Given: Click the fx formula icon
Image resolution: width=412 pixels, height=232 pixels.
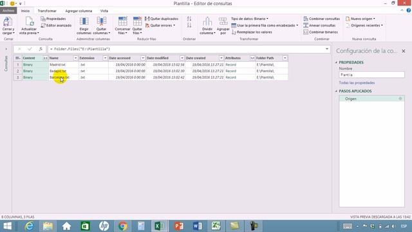Looking at the screenshot, I should tap(41, 49).
